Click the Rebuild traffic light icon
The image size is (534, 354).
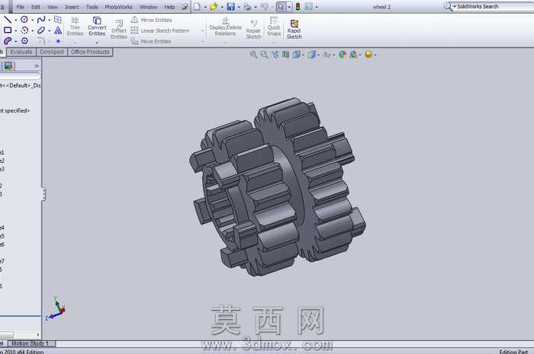click(x=298, y=6)
